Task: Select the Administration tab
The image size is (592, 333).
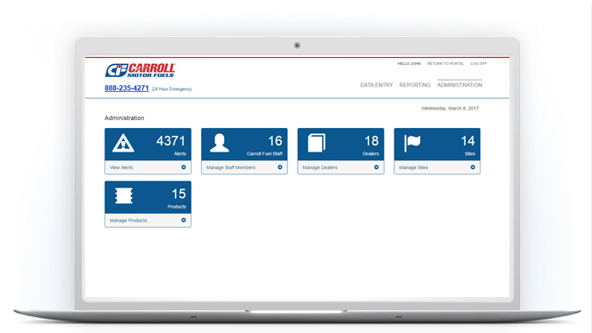Action: click(x=459, y=85)
